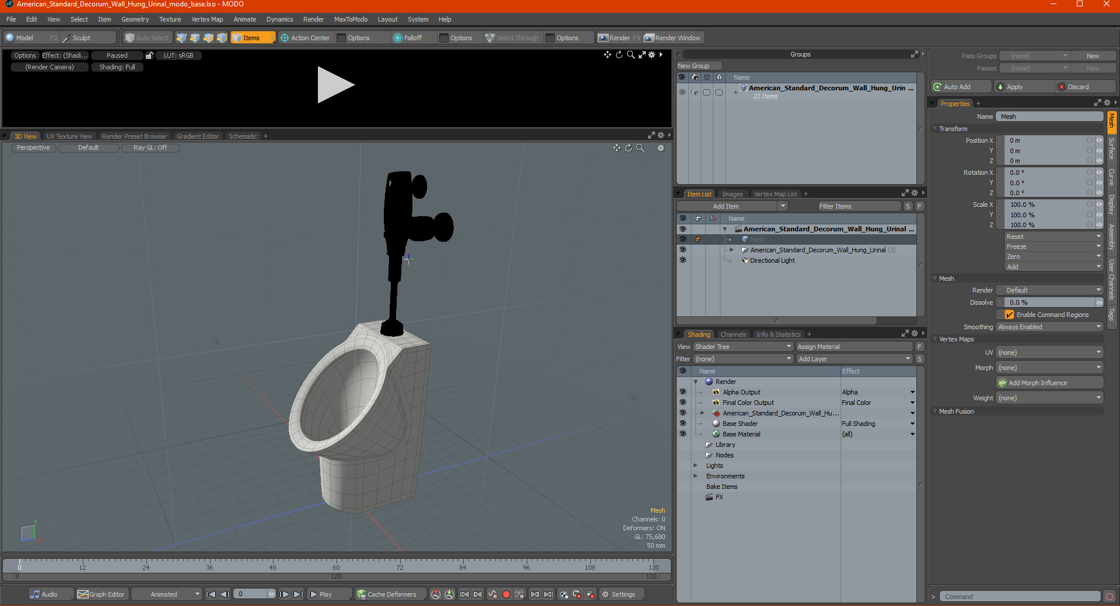
Task: Click the Sculpt mode button
Action: point(87,38)
